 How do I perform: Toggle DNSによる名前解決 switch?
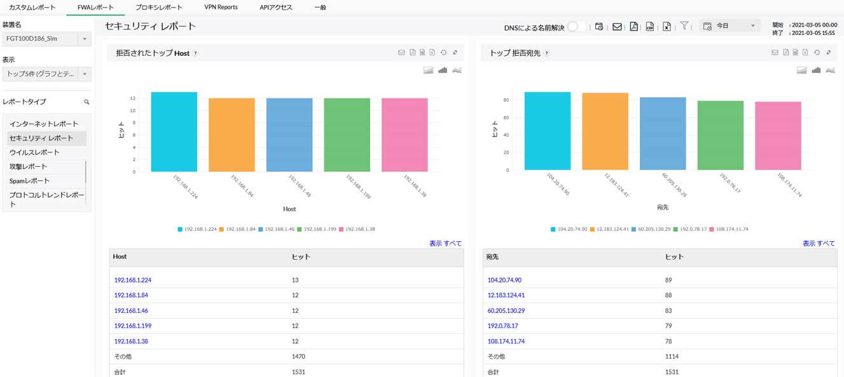pyautogui.click(x=577, y=27)
